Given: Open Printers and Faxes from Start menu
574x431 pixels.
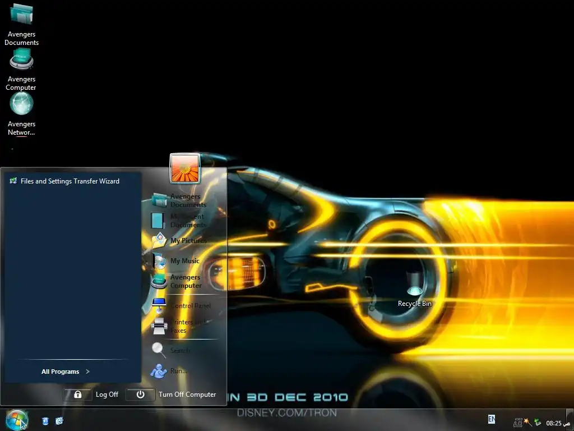Looking at the screenshot, I should pyautogui.click(x=180, y=326).
